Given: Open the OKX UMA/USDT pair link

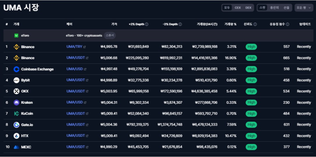Looking at the screenshot, I should 76,91.
